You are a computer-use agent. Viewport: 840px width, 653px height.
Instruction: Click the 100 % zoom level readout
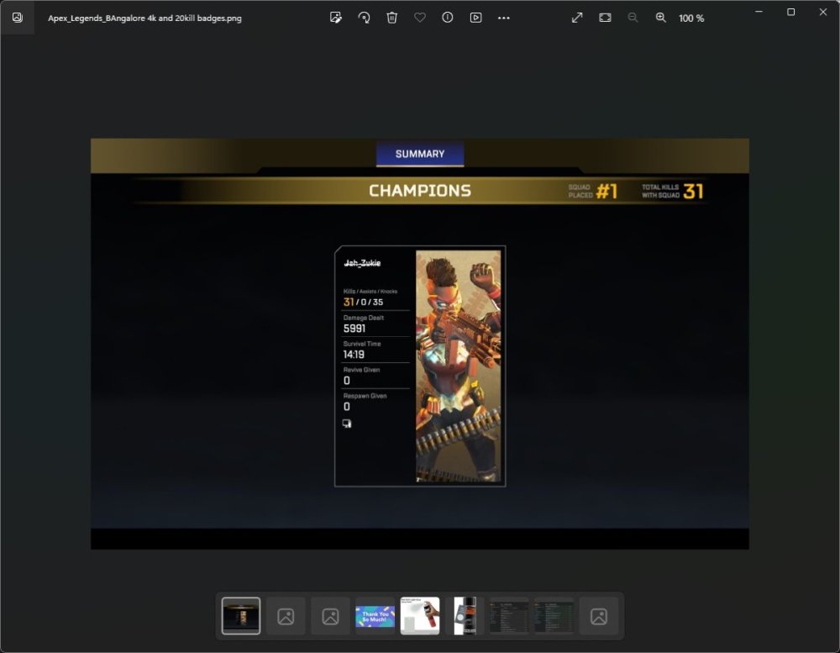pyautogui.click(x=691, y=18)
